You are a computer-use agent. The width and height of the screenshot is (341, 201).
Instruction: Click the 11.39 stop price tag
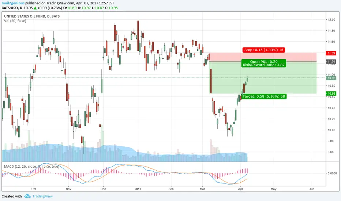pos(331,53)
